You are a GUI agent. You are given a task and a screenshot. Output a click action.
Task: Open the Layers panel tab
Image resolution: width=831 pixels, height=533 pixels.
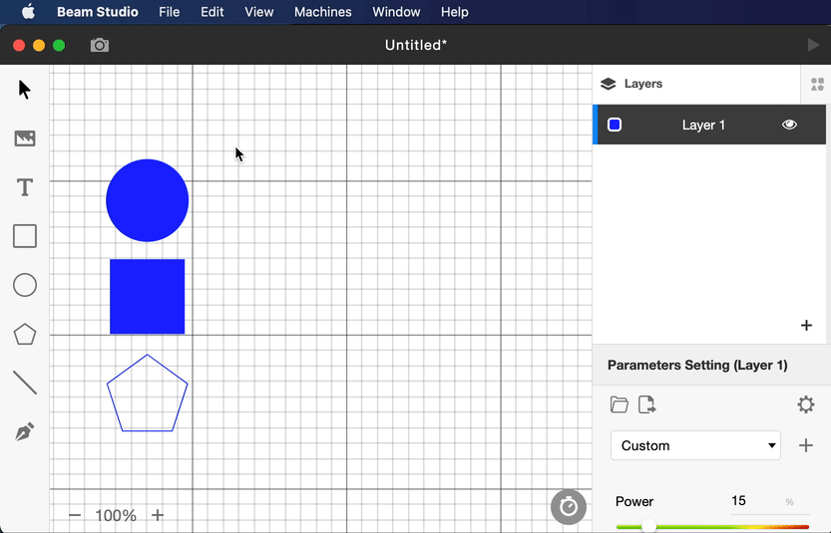(x=631, y=84)
